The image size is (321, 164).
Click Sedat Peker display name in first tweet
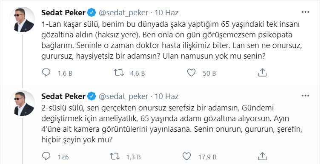[63, 13]
